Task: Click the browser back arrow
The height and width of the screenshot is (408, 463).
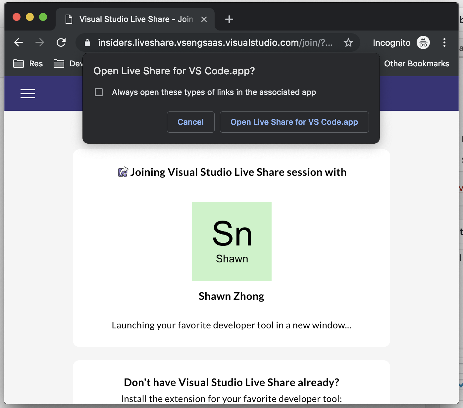Action: point(19,42)
